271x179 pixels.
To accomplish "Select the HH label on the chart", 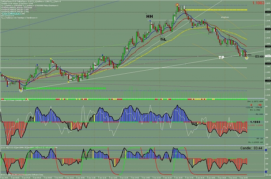I will (x=150, y=16).
